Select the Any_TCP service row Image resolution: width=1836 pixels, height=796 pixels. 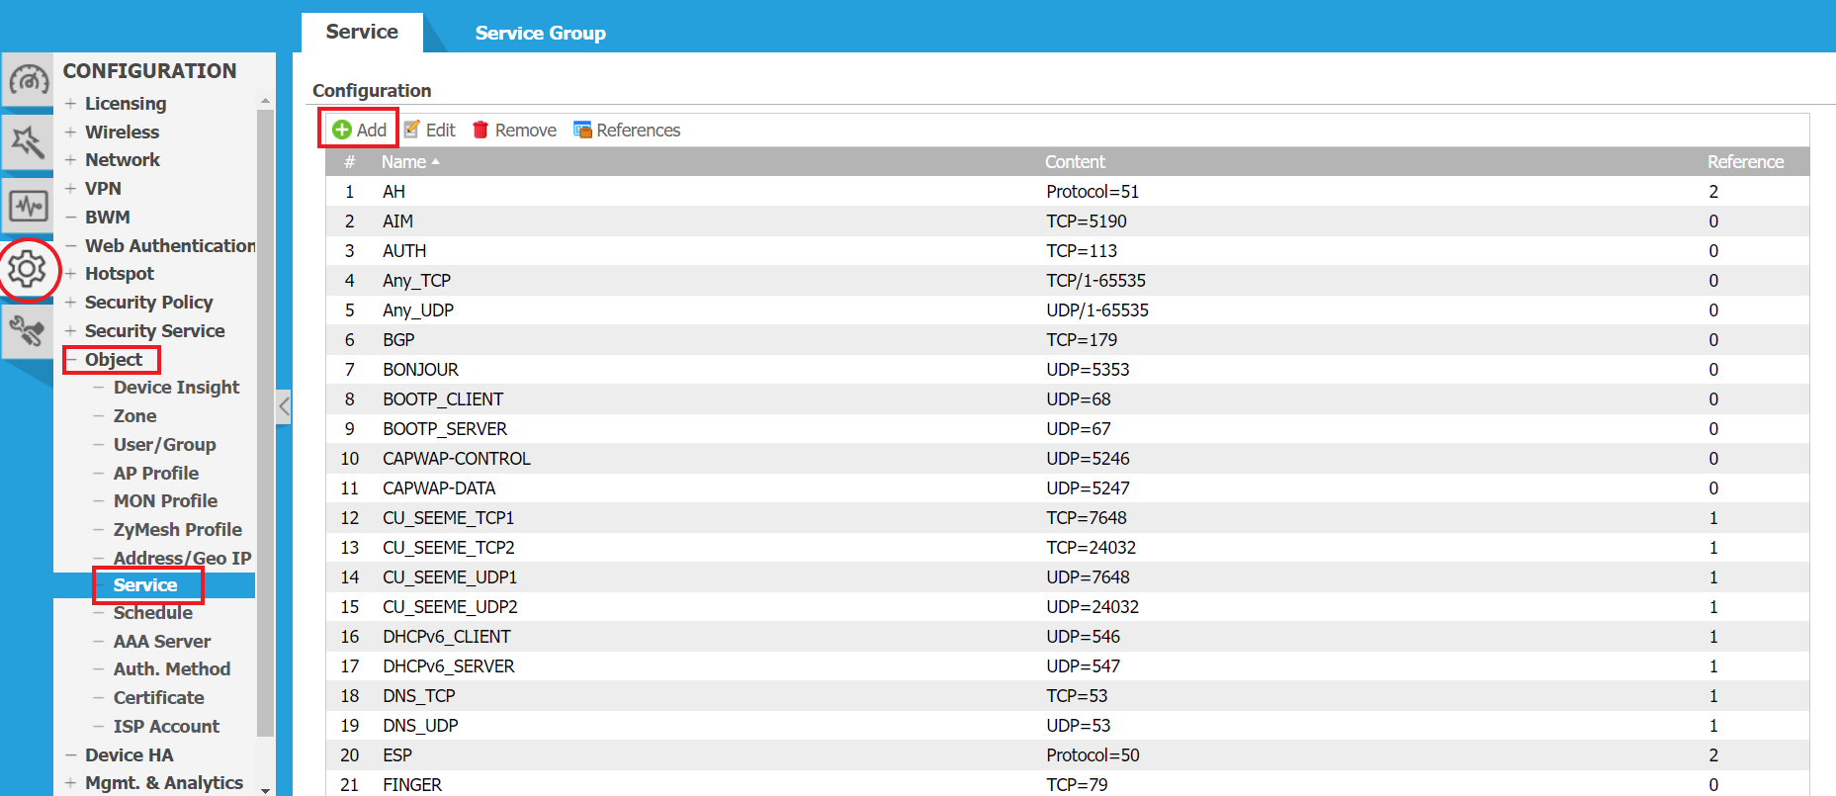click(x=1068, y=280)
